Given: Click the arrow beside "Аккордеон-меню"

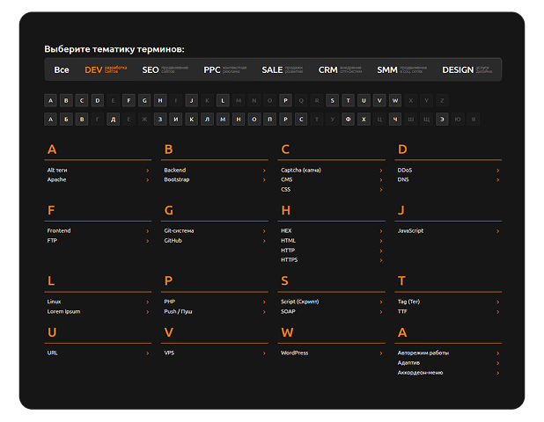Looking at the screenshot, I should tap(497, 372).
